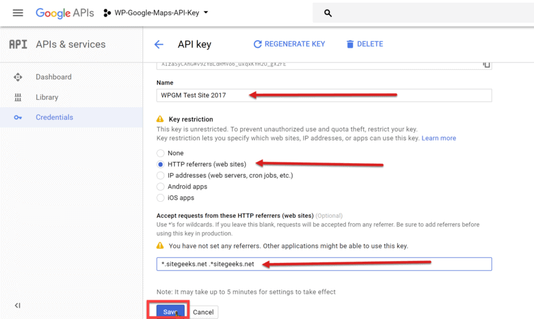Screen dimensions: 534x319
Task: Go back with the left arrow
Action: [x=159, y=44]
